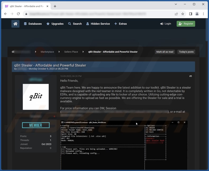The width and height of the screenshot is (209, 171).
Task: Open a new browser tab
Action: tap(55, 6)
